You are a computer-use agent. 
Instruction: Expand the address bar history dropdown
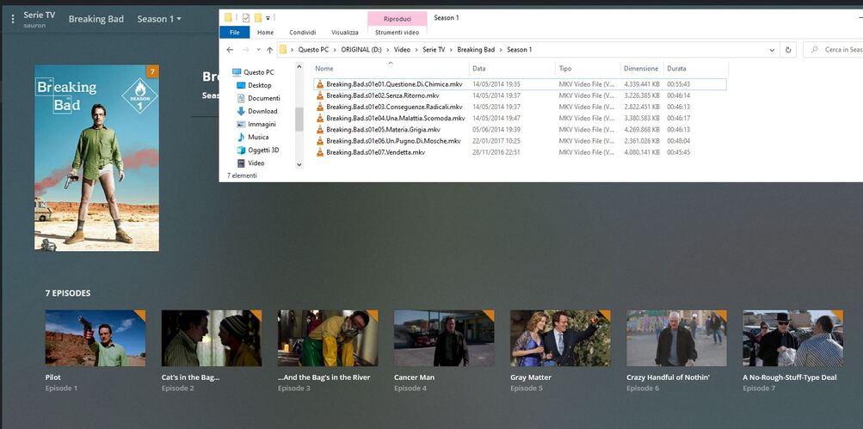click(x=773, y=50)
